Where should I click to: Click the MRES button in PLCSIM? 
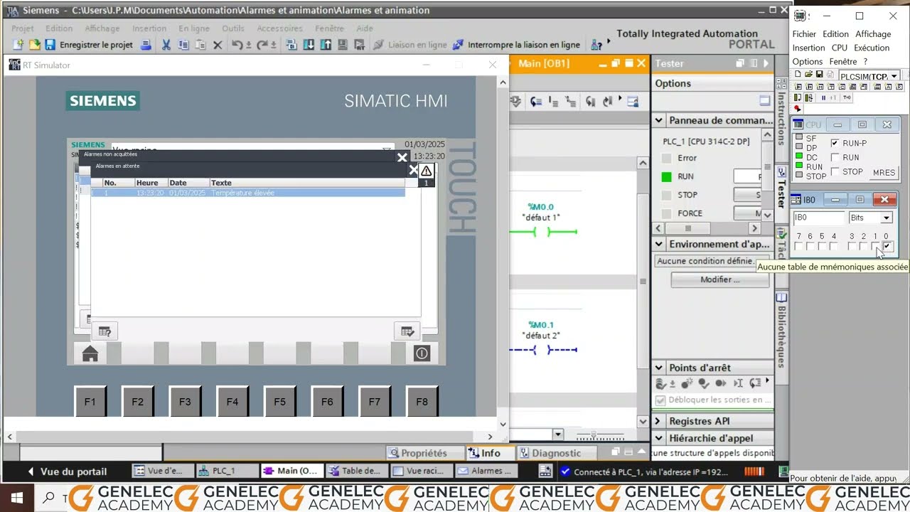point(884,172)
